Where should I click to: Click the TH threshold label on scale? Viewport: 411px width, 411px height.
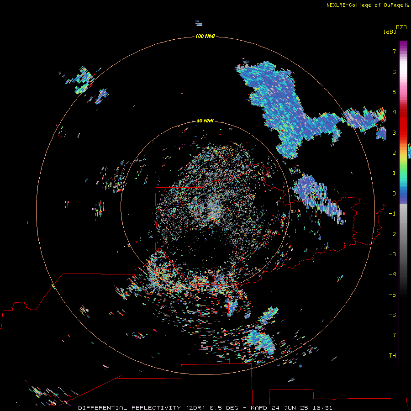coord(392,356)
